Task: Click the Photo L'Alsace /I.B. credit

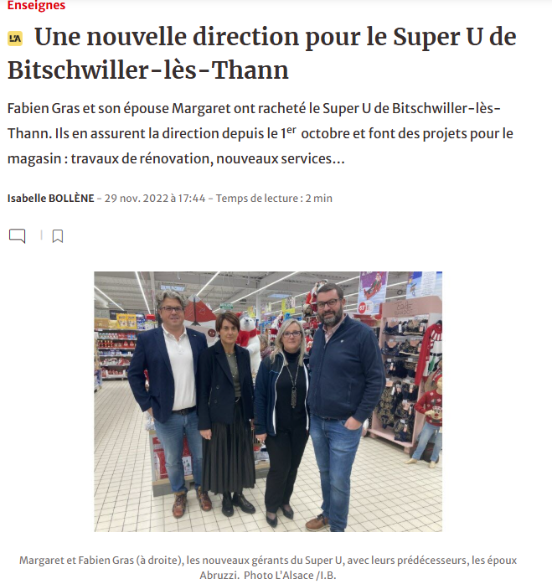Action: (x=290, y=576)
